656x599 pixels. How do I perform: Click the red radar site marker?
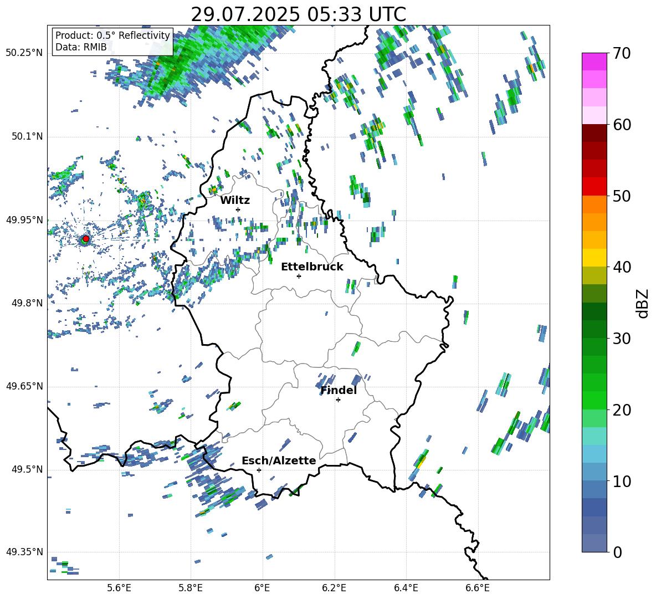pos(86,239)
